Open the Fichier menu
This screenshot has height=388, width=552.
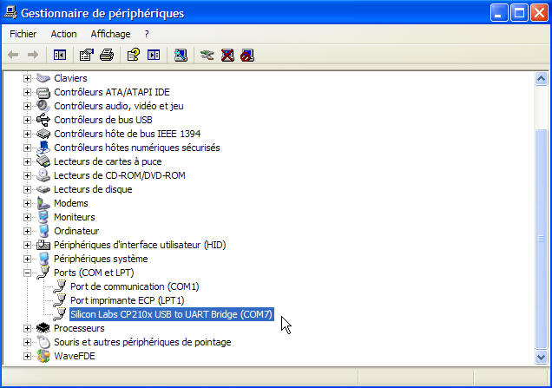tap(23, 34)
